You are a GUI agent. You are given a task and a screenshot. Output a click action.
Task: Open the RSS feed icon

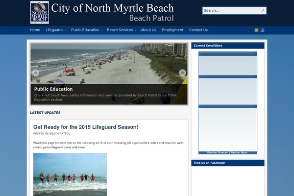(x=256, y=30)
